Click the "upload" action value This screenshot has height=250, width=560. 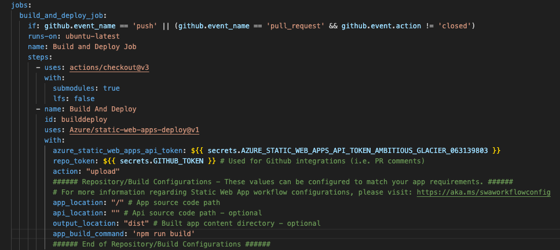pyautogui.click(x=103, y=171)
